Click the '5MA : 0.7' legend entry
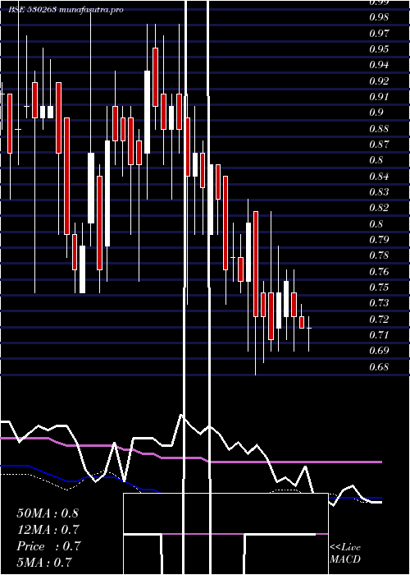Image resolution: width=410 pixels, height=575 pixels. pyautogui.click(x=44, y=562)
